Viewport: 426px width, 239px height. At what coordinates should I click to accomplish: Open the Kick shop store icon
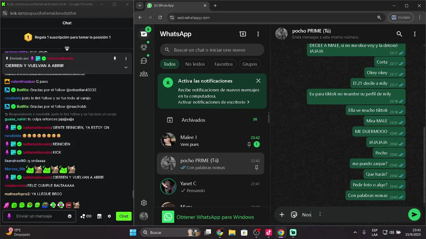pyautogui.click(x=99, y=216)
